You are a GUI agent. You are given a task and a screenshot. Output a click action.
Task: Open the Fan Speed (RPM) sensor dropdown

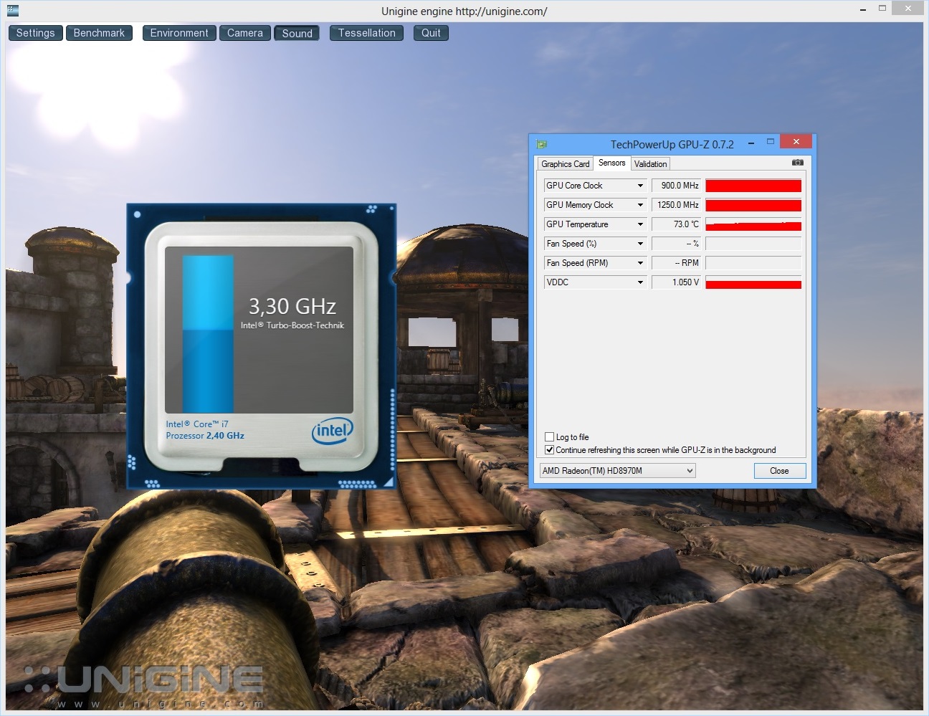(x=640, y=263)
